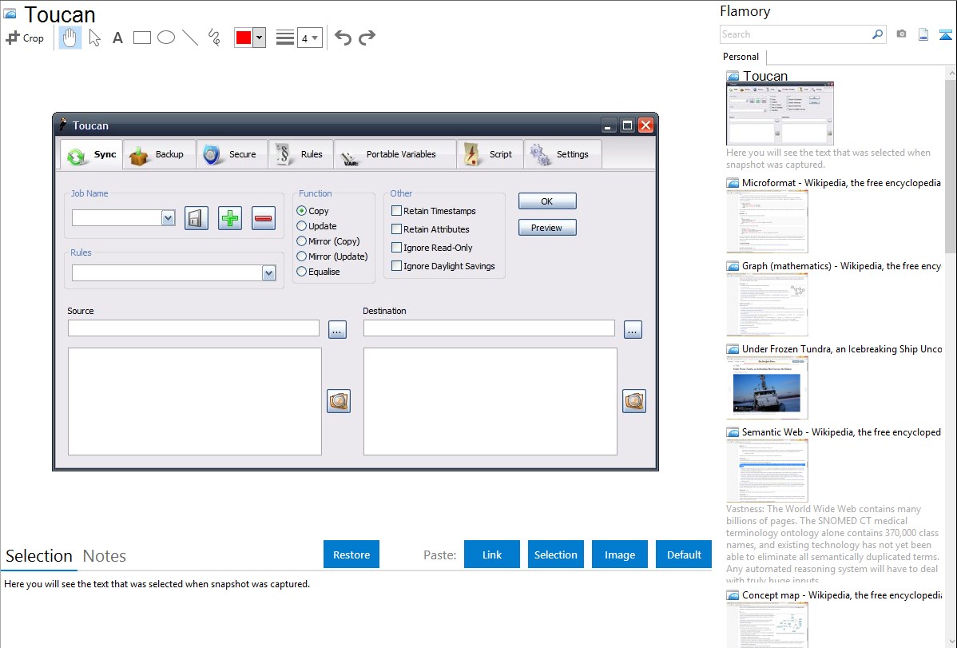Open the Under Frozen Tundra snapshot thumbnail
957x648 pixels.
click(x=767, y=388)
